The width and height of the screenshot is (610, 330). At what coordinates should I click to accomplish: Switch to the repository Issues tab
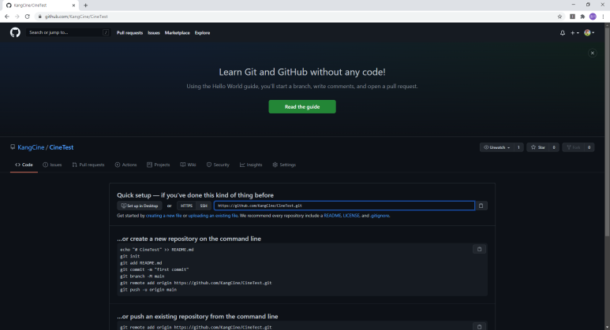click(52, 165)
